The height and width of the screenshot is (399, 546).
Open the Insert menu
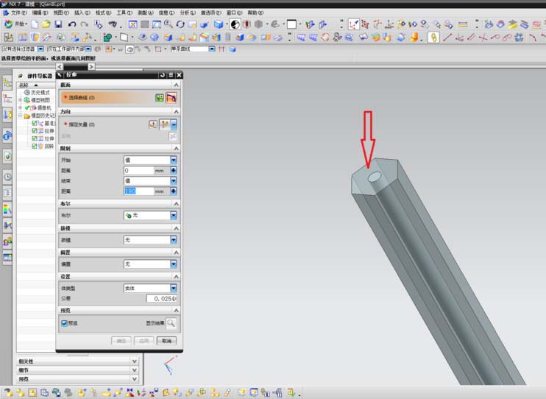click(x=82, y=13)
